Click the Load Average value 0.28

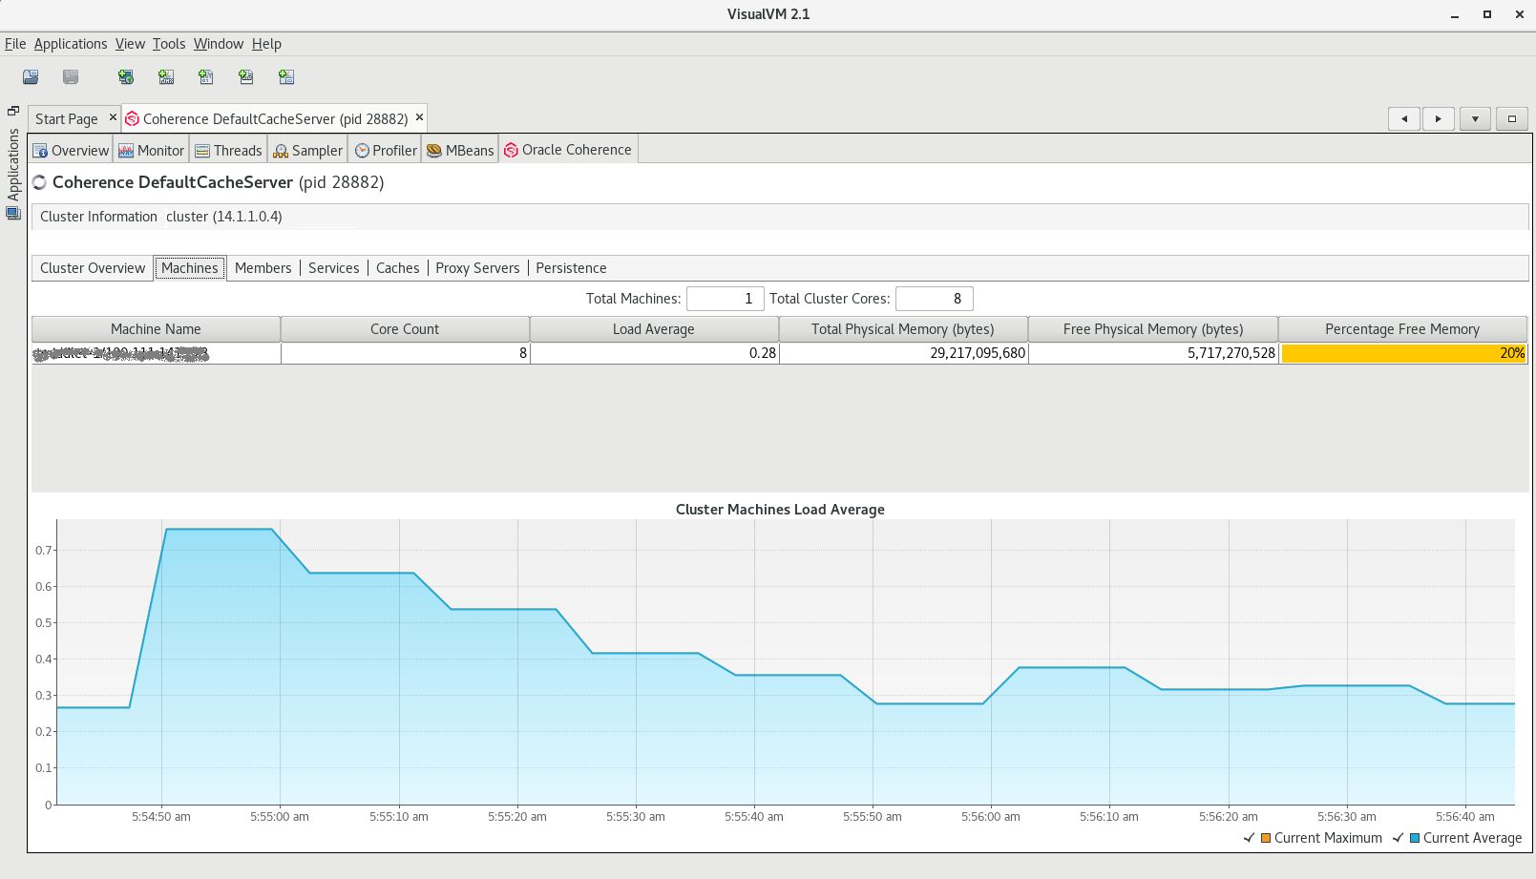[x=763, y=353]
